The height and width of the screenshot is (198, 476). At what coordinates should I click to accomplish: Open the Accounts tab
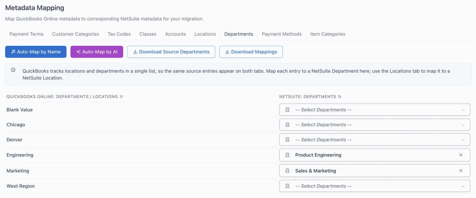[x=176, y=34]
